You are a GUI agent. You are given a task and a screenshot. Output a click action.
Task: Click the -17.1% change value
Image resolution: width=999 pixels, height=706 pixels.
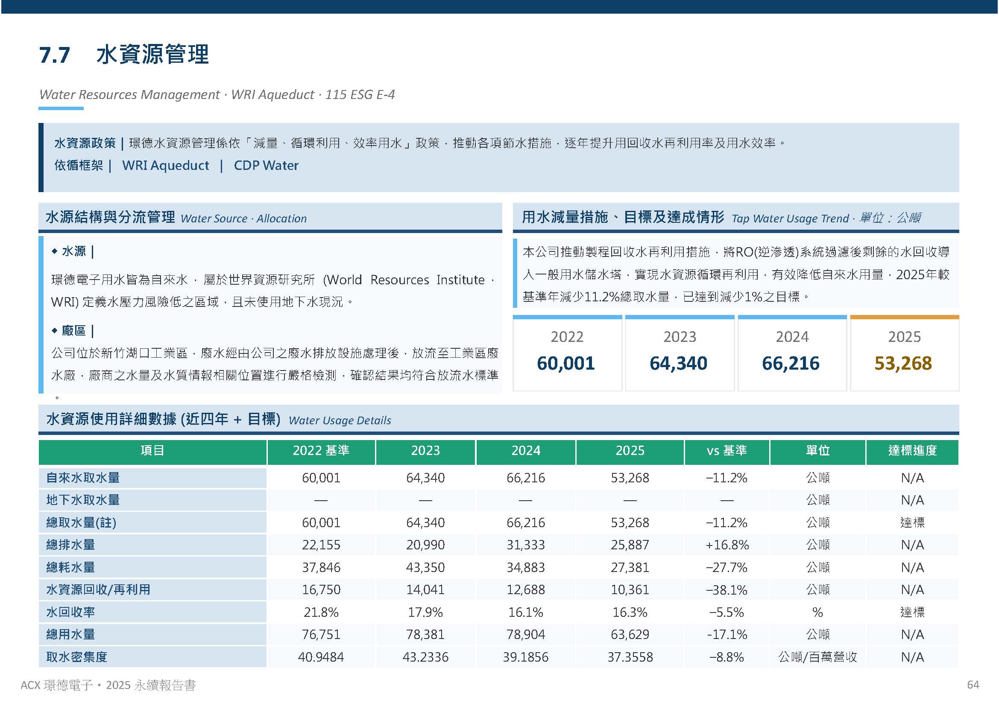727,635
